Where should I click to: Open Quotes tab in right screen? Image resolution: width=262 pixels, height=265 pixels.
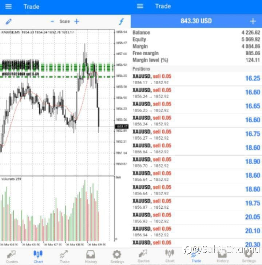(x=143, y=256)
